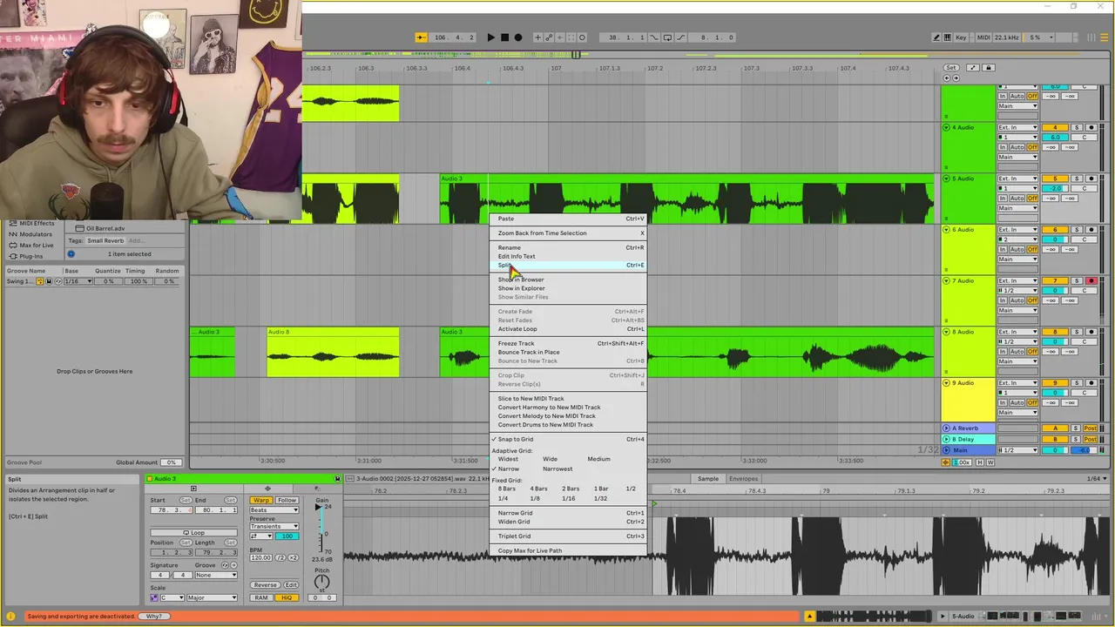
Task: Toggle the RAM mode button
Action: click(261, 597)
